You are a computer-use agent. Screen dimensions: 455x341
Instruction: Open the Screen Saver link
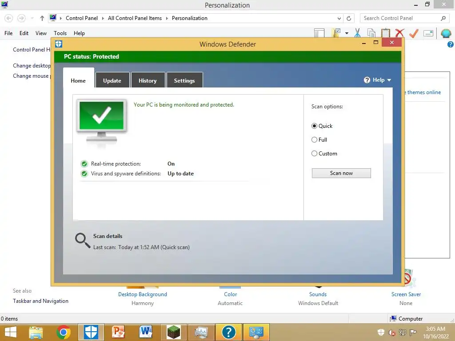coord(406,294)
